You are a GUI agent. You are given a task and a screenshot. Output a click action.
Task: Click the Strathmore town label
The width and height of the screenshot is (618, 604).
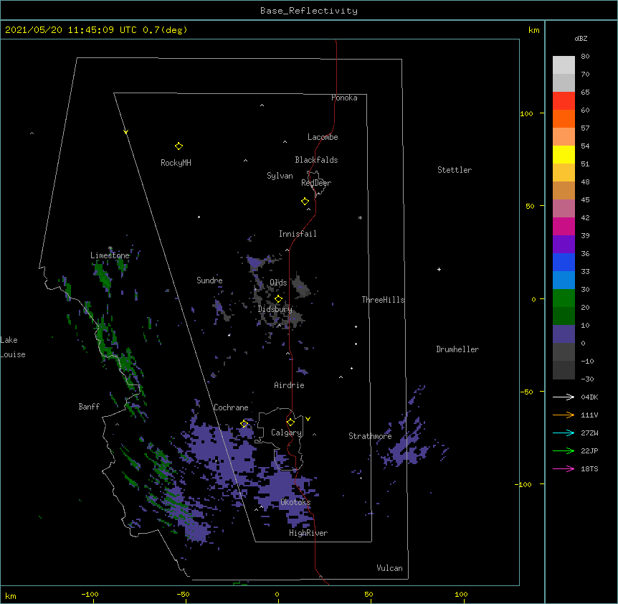[x=370, y=436]
